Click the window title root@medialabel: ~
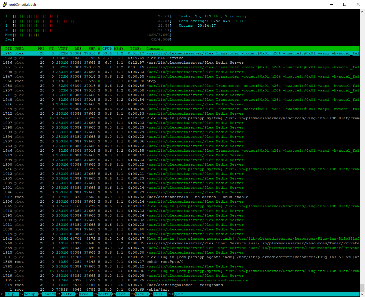The width and height of the screenshot is (365, 297). click(x=24, y=5)
